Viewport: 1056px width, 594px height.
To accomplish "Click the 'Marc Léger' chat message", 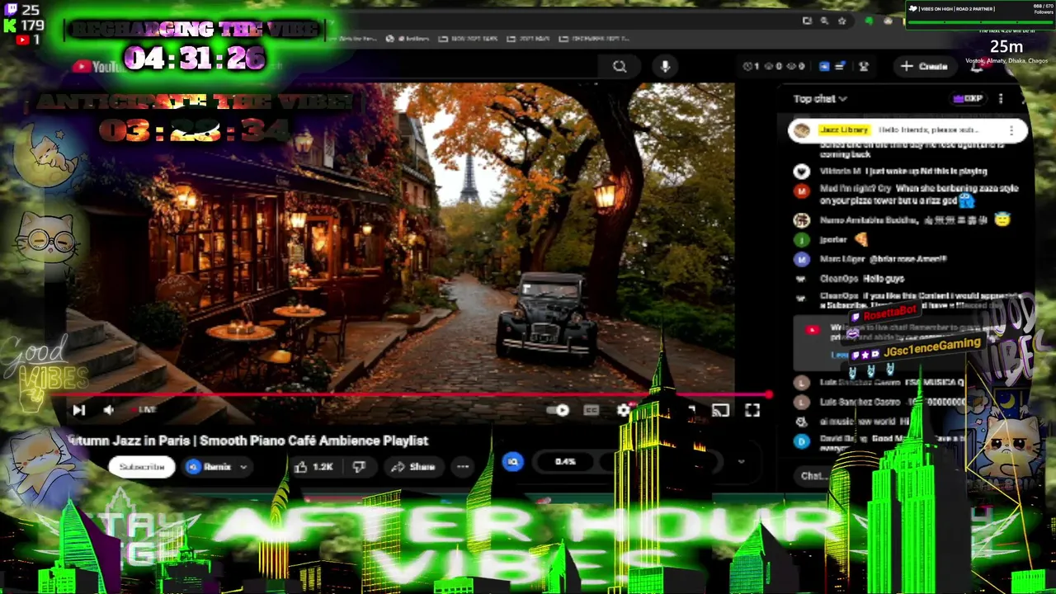I will [883, 259].
